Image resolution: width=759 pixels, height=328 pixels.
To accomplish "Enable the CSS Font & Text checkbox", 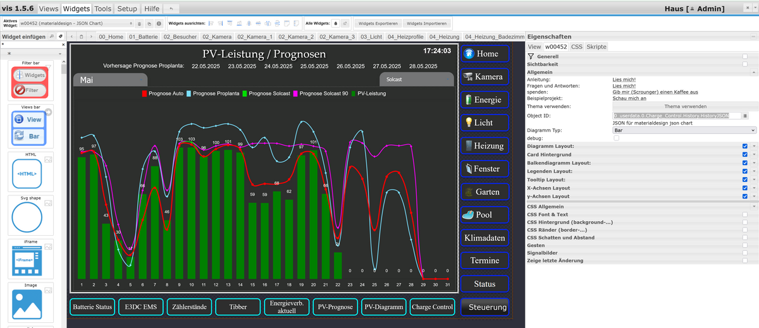I will point(745,214).
